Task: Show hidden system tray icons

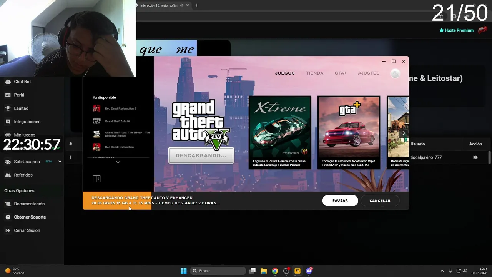Action: click(442, 271)
